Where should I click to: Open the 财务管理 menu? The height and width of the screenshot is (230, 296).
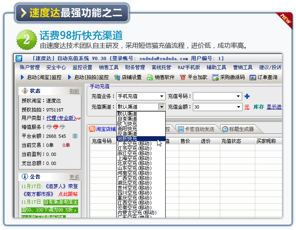click(135, 67)
